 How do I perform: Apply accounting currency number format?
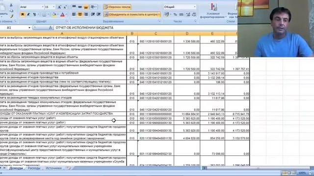tap(166, 14)
